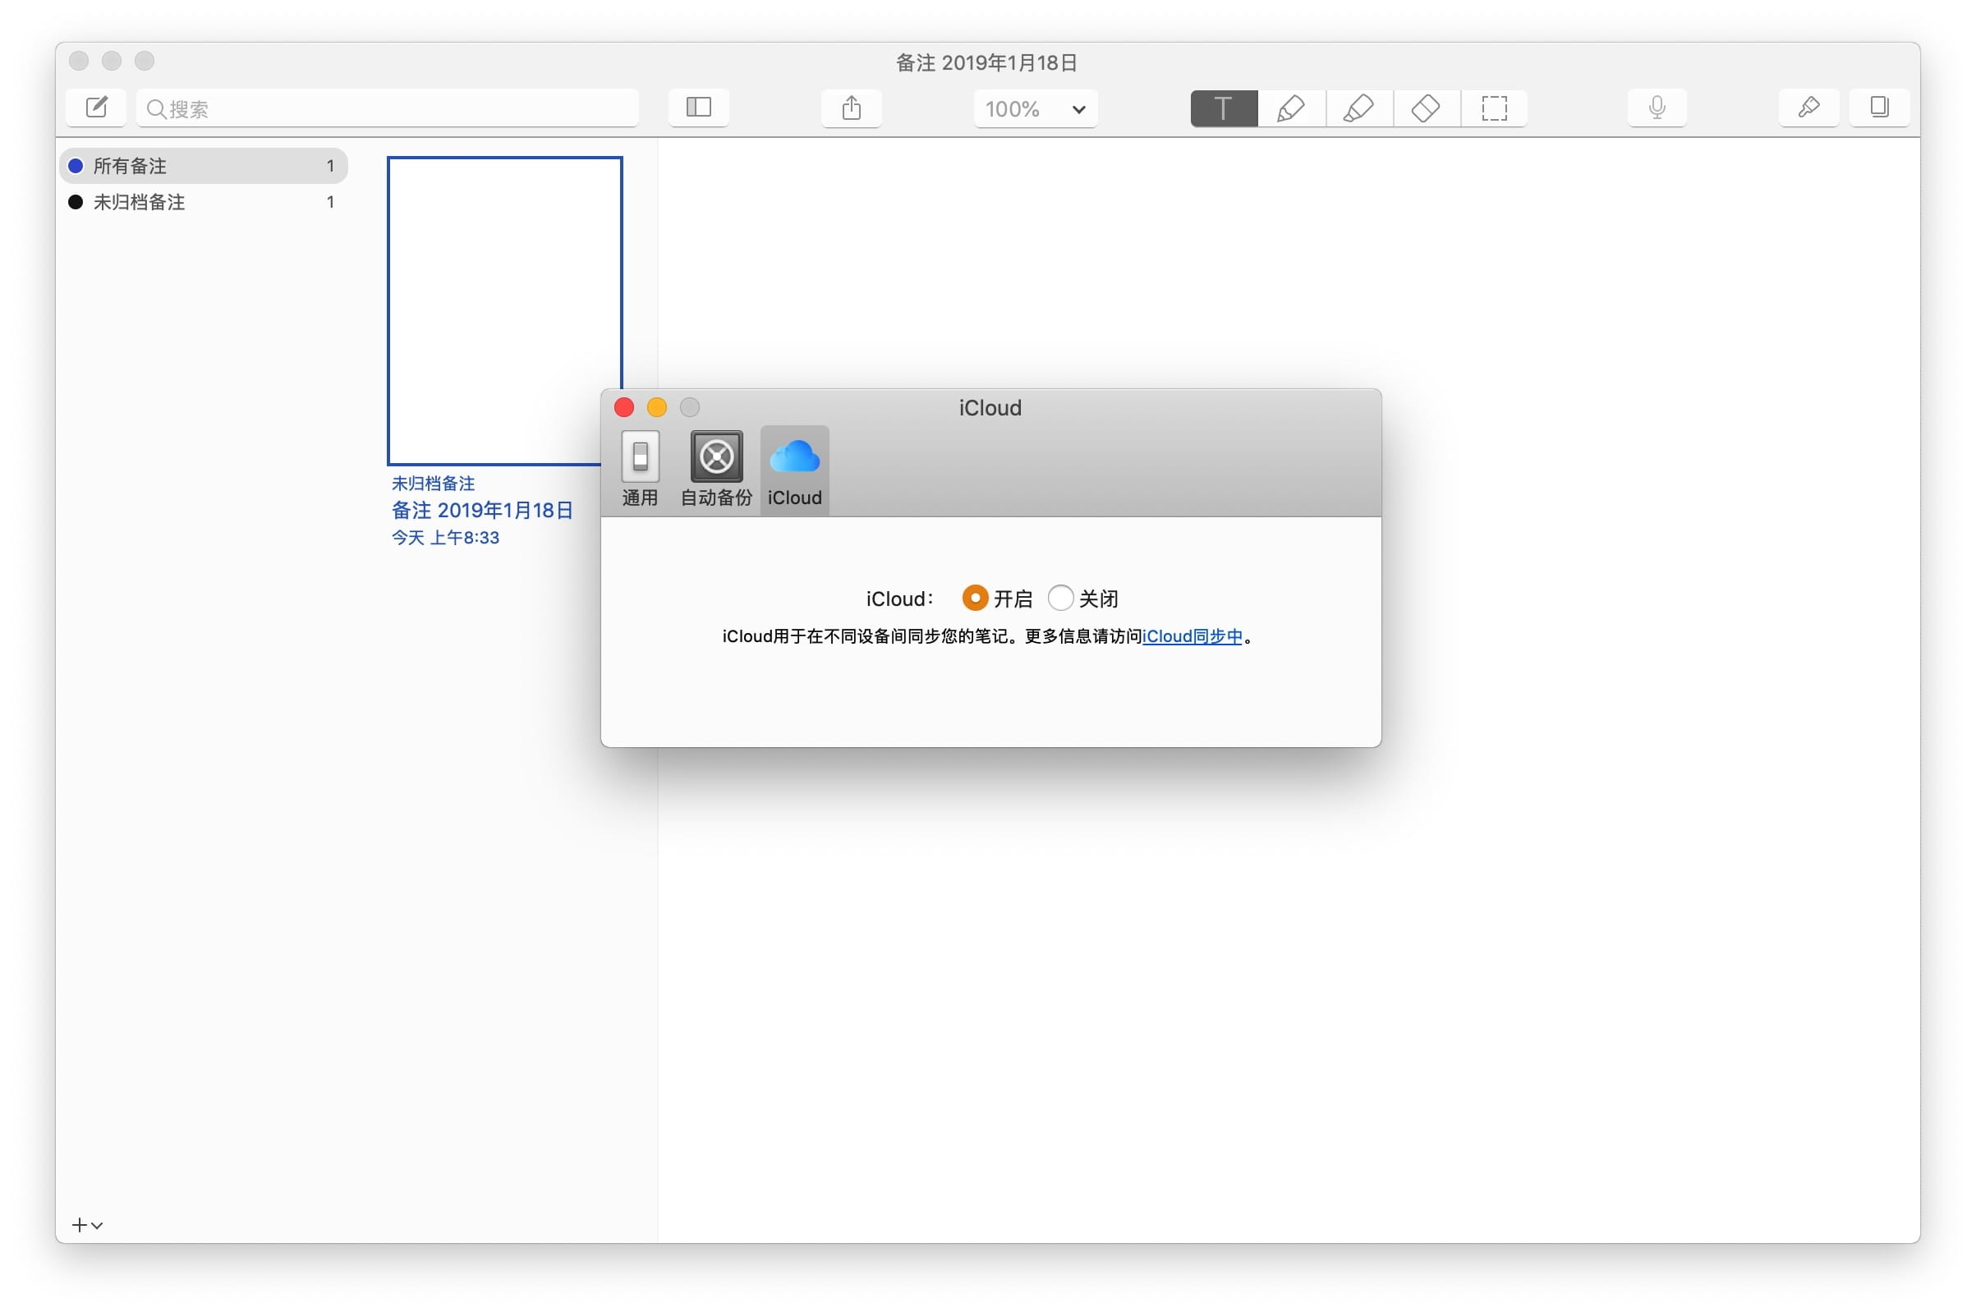The width and height of the screenshot is (1976, 1312).
Task: Select the Eraser tool
Action: [1427, 108]
